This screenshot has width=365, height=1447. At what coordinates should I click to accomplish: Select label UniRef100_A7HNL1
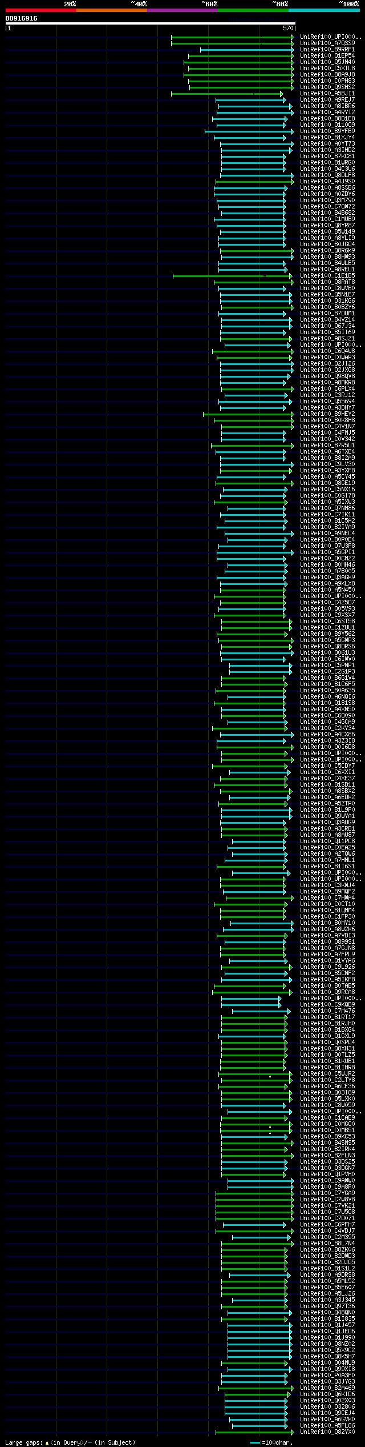(327, 860)
